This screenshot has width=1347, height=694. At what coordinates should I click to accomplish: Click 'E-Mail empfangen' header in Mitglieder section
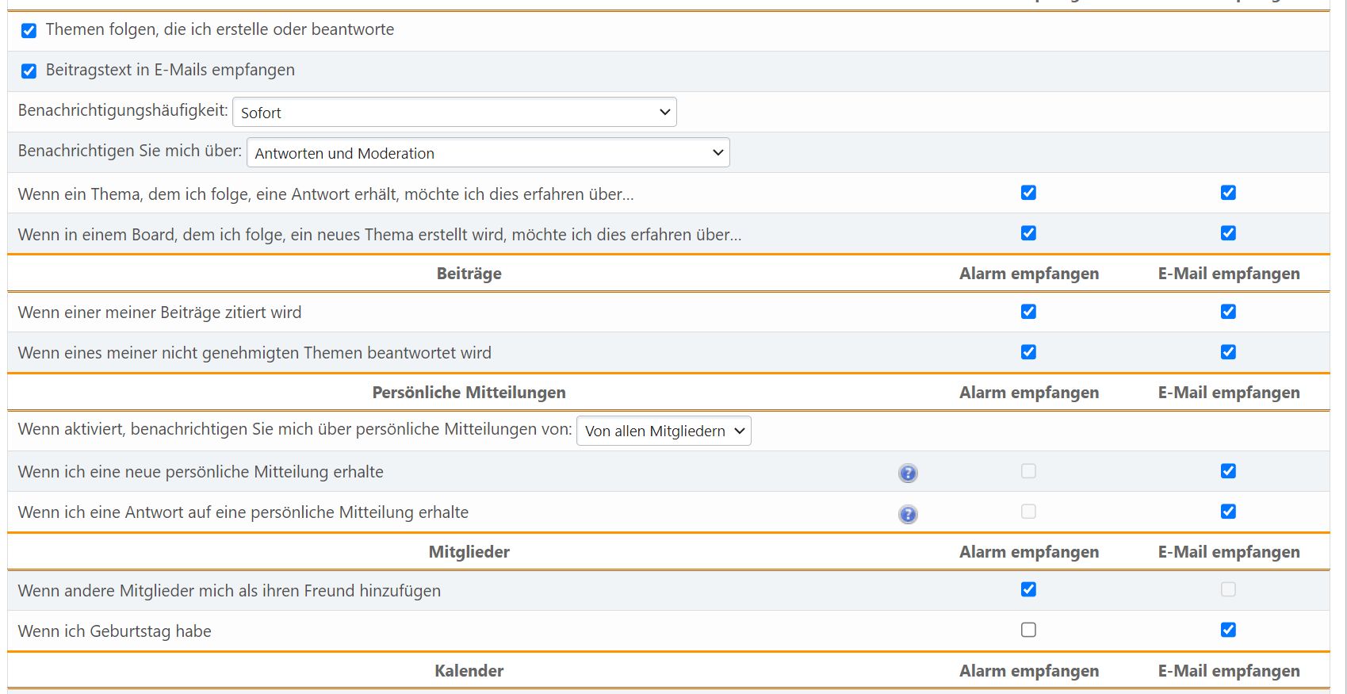tap(1229, 552)
